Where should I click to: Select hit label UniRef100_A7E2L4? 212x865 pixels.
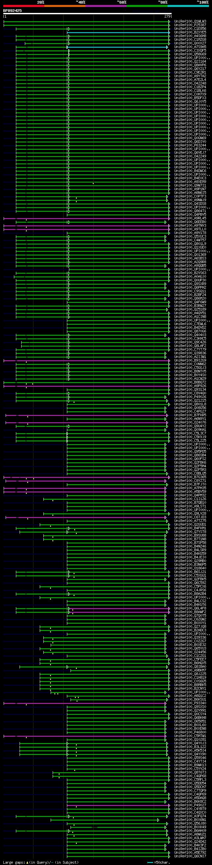pyautogui.click(x=190, y=80)
